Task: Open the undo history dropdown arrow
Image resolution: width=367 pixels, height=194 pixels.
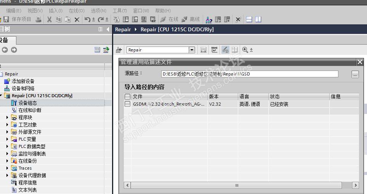Action: [93, 20]
